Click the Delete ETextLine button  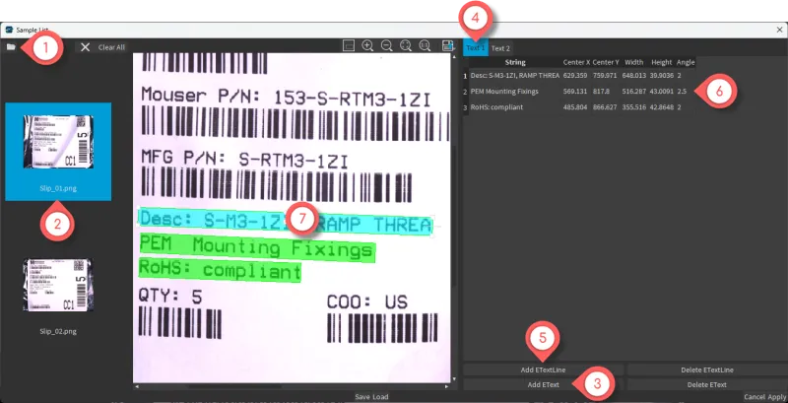707,369
